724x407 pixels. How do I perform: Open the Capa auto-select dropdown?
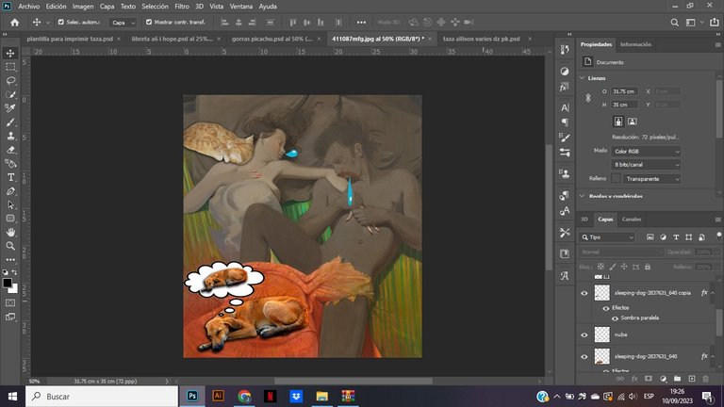pos(123,23)
